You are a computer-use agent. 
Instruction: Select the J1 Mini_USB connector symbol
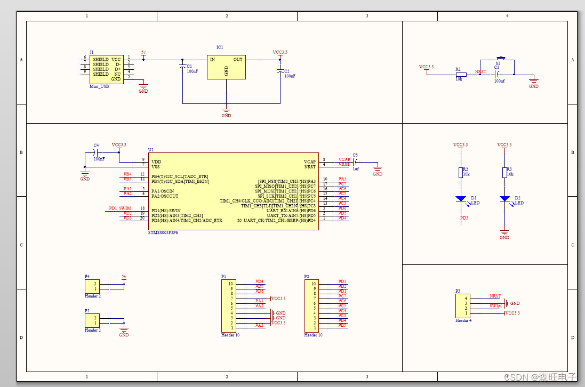pos(106,70)
